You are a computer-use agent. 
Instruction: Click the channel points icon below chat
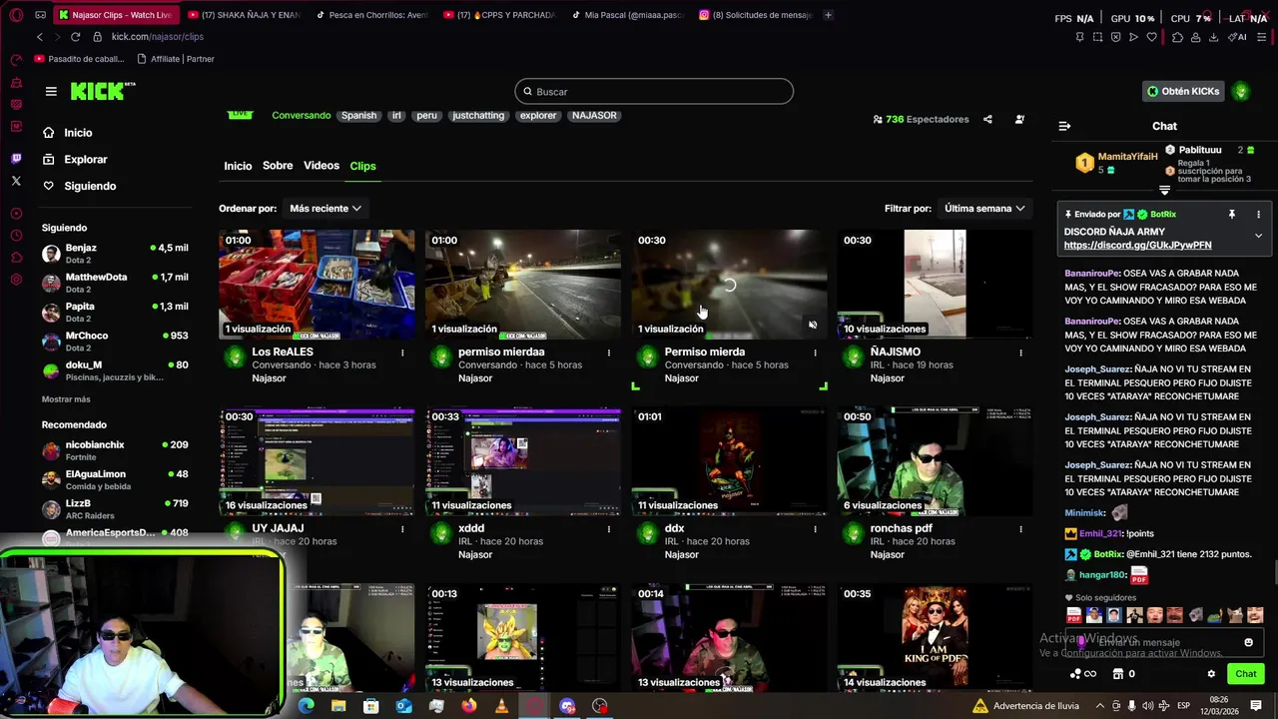tap(1083, 674)
